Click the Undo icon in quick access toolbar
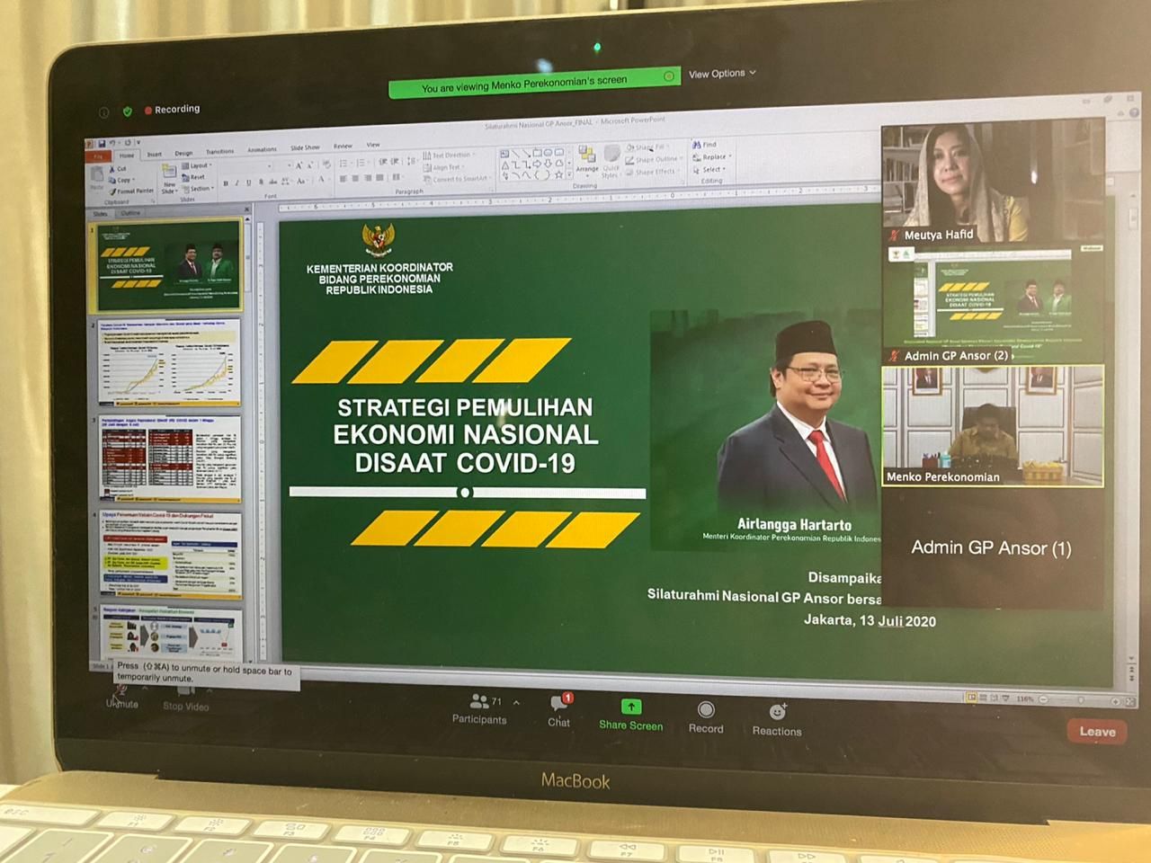1151x863 pixels. [x=113, y=143]
